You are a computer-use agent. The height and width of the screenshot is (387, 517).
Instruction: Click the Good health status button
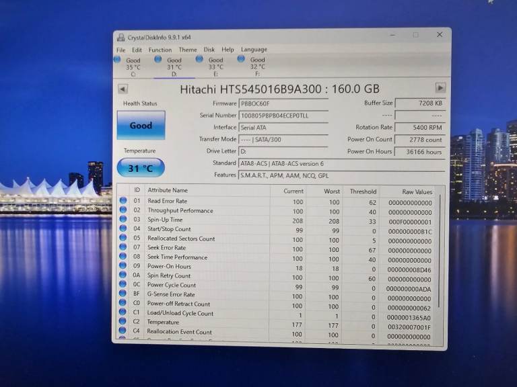(x=141, y=125)
